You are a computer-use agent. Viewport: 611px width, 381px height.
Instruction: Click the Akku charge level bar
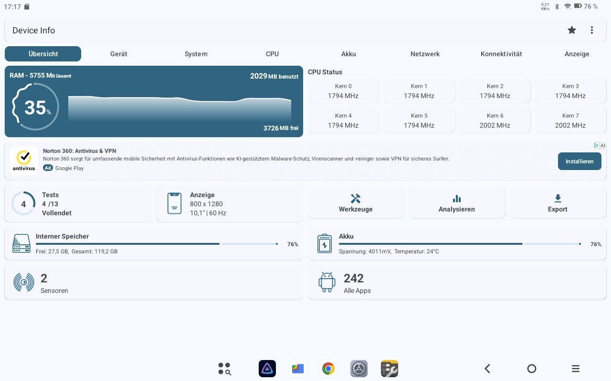(x=460, y=244)
